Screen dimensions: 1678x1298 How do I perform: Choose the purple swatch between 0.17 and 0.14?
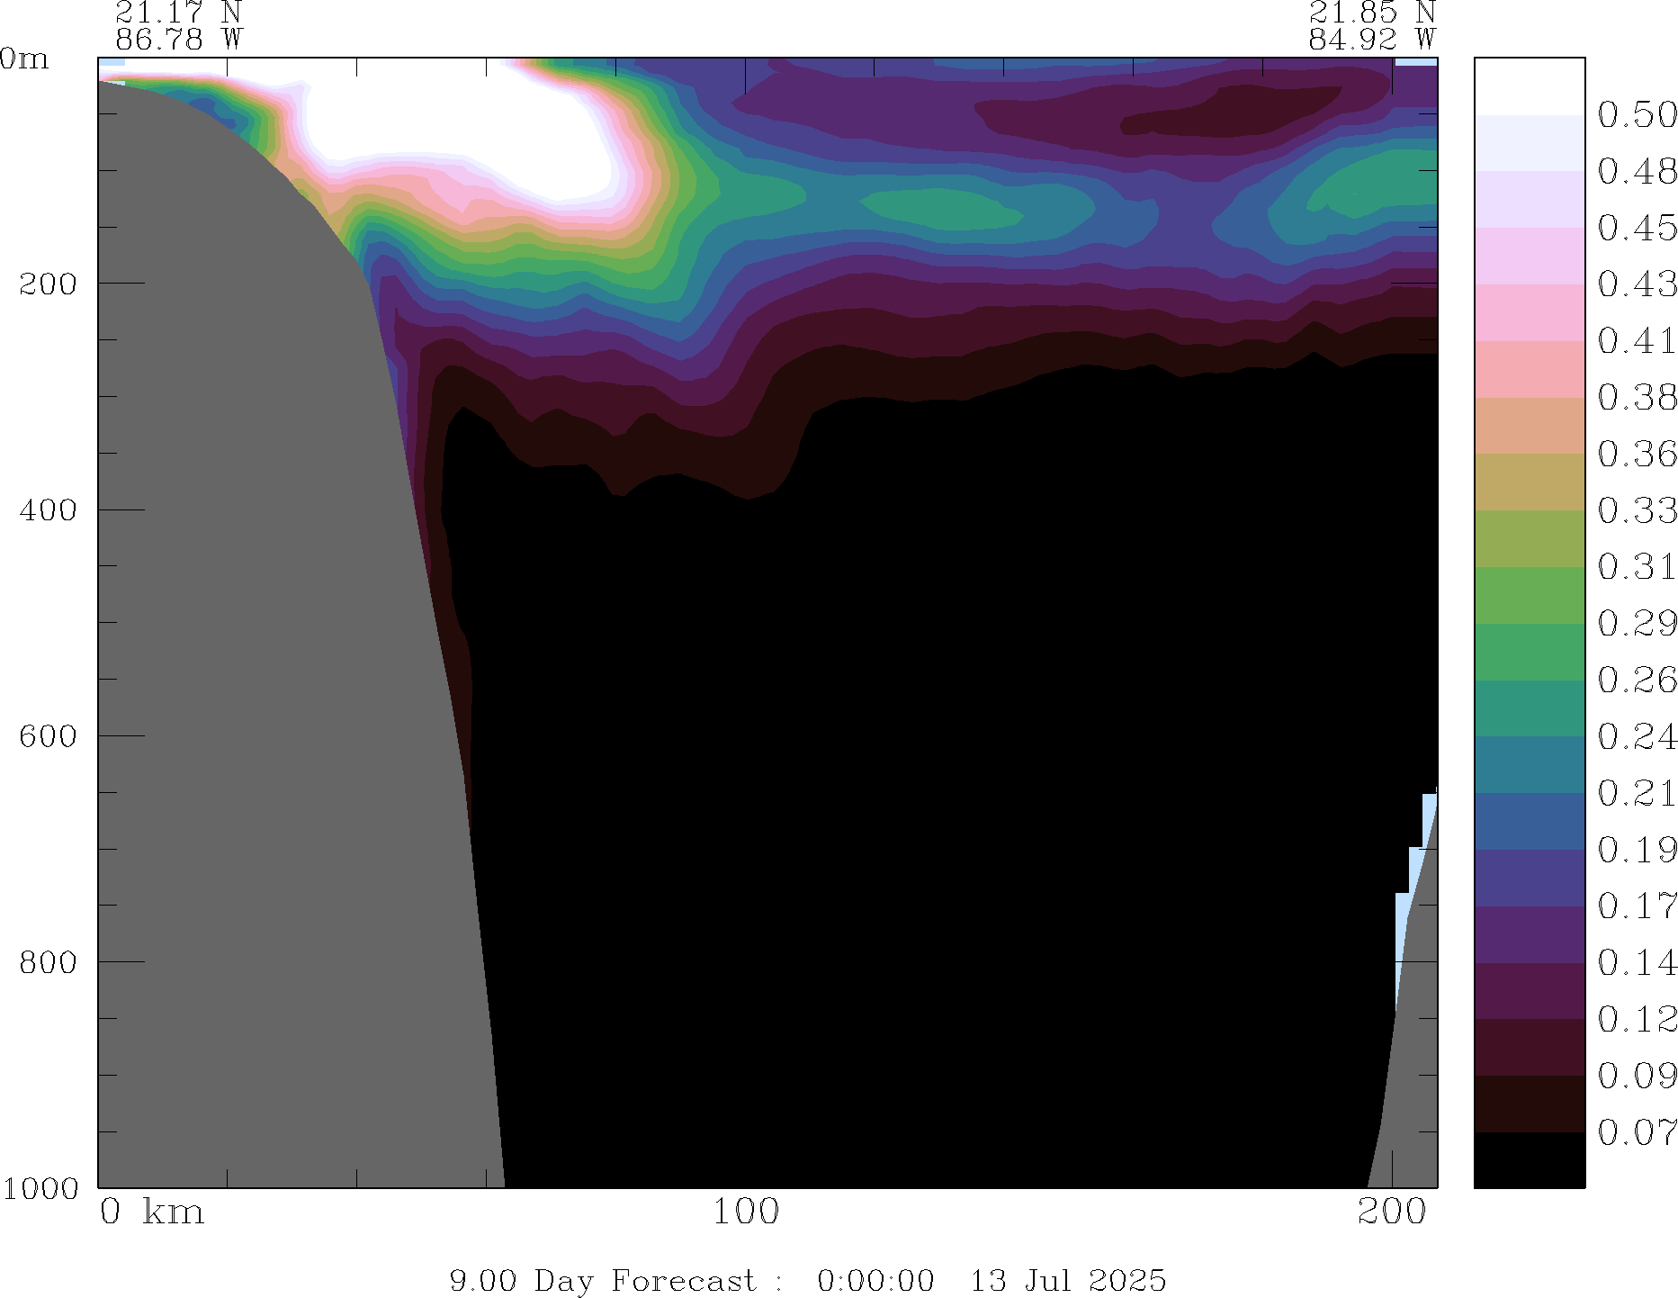coord(1529,934)
